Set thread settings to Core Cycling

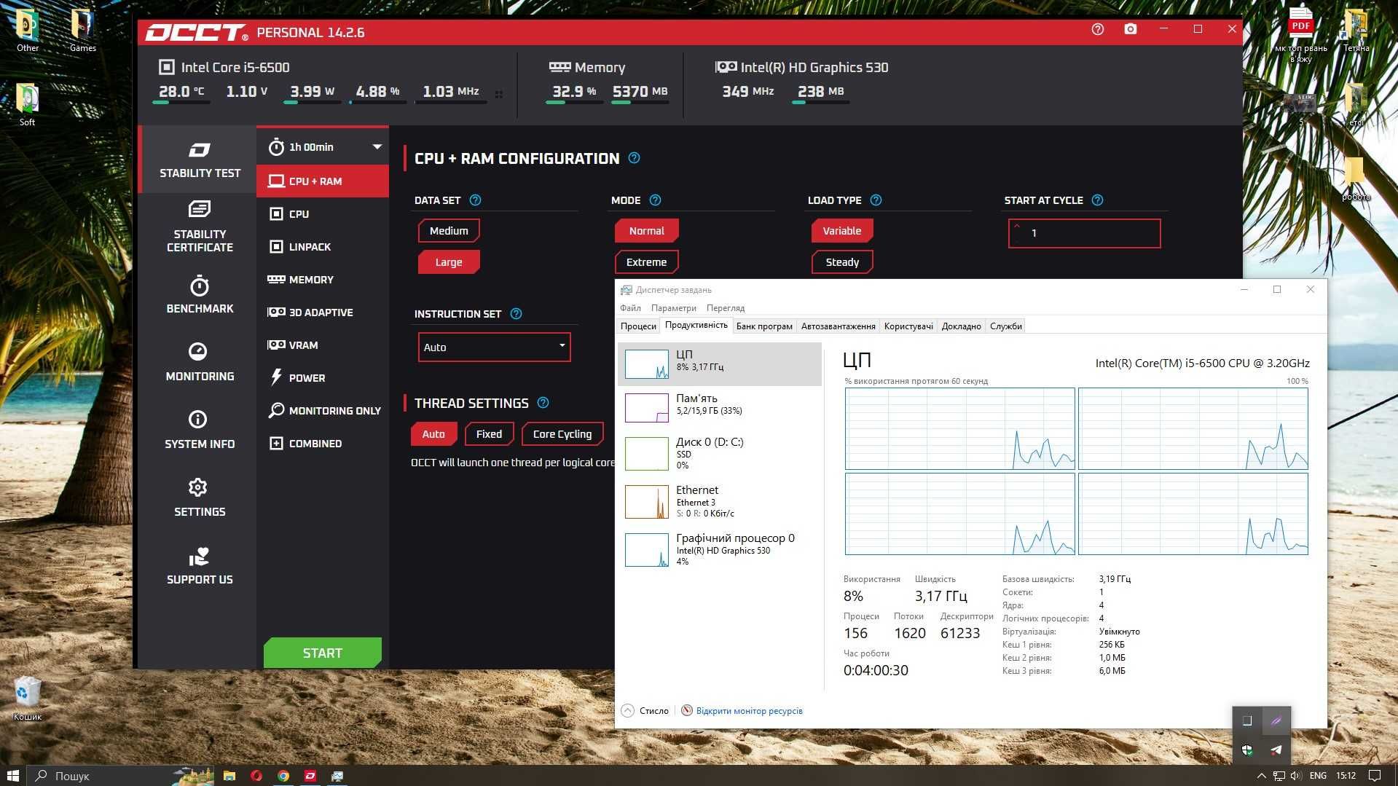(x=562, y=434)
